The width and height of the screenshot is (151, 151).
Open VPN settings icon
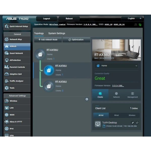(x=7, y=135)
